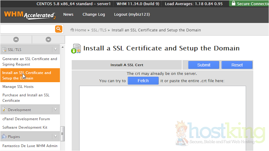Click the WHM Accelerated logo
The image size is (269, 151).
pyautogui.click(x=30, y=15)
